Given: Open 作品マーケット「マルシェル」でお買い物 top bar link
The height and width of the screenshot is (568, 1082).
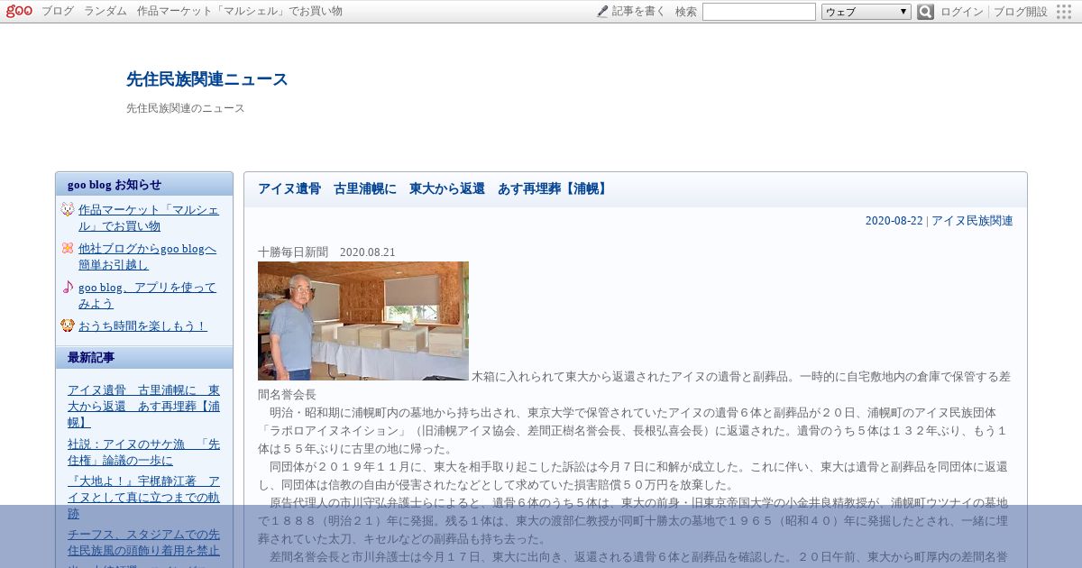Looking at the screenshot, I should click(x=240, y=12).
